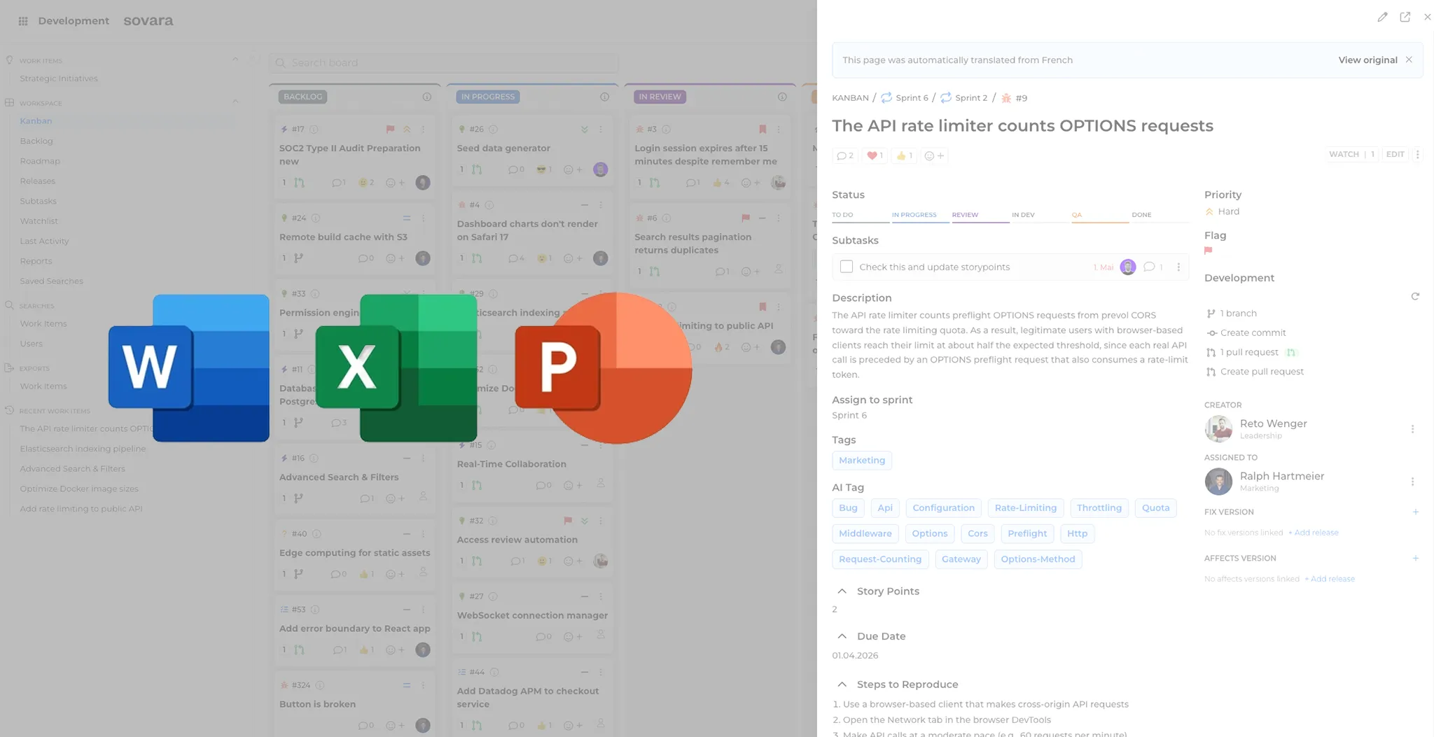
Task: Add a new emoji reaction to the work item
Action: pyautogui.click(x=934, y=155)
